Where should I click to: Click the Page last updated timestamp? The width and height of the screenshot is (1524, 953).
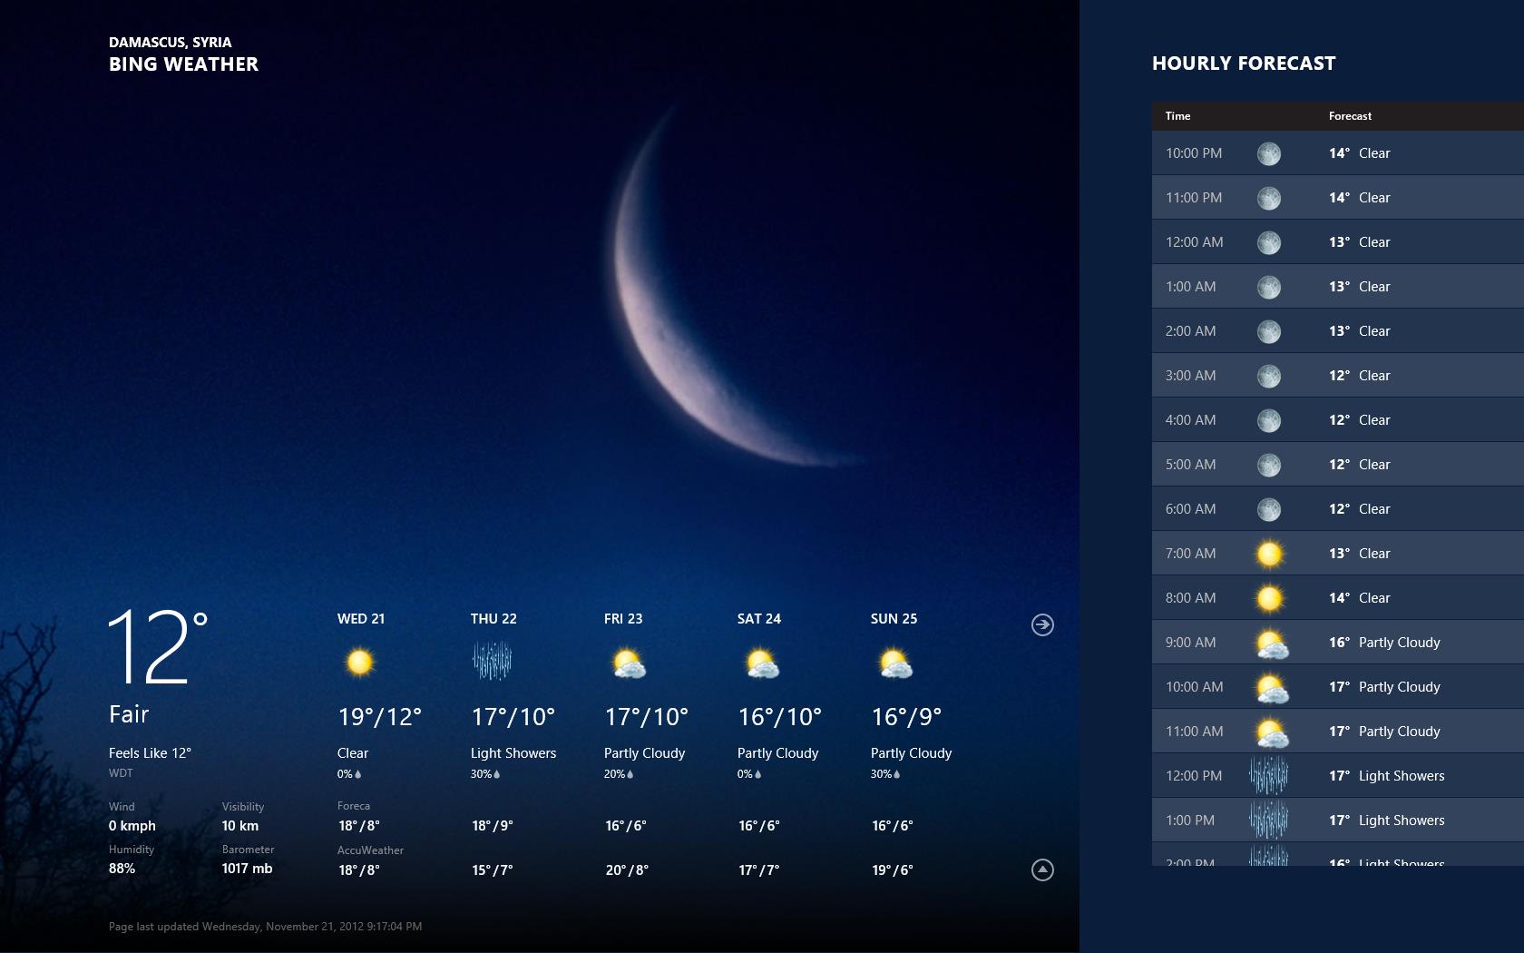[265, 927]
